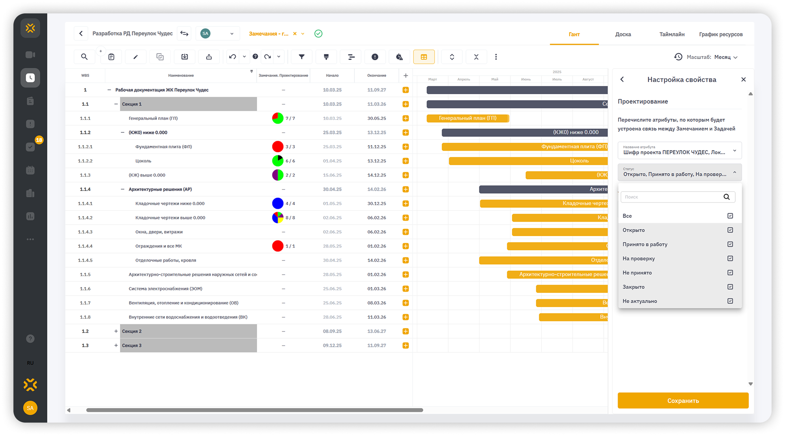Click the Поиск search input field
Screen dimensions: 785x436
(x=671, y=197)
